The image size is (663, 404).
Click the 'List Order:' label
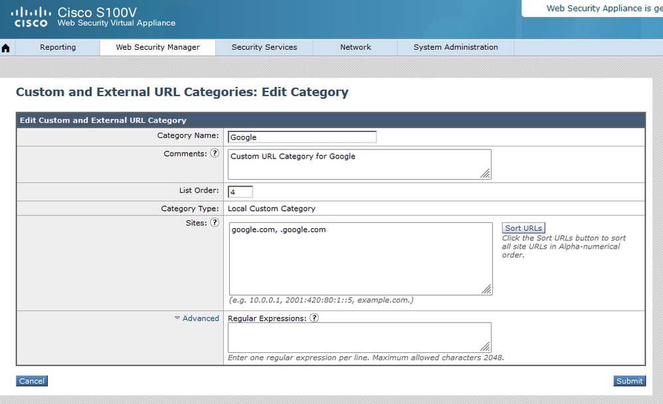[199, 190]
